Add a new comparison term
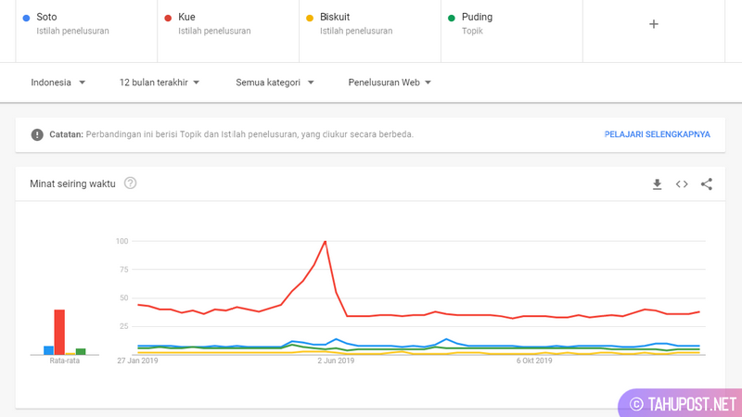Screen dimensions: 742x417 tap(653, 24)
